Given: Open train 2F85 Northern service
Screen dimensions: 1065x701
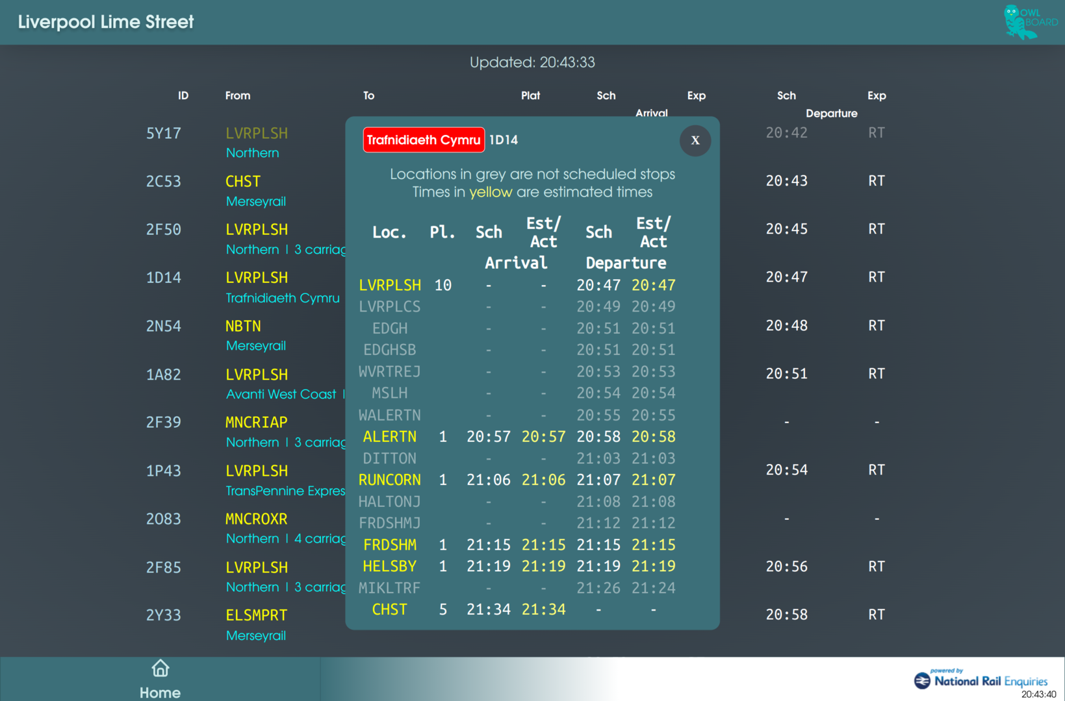Looking at the screenshot, I should [163, 568].
